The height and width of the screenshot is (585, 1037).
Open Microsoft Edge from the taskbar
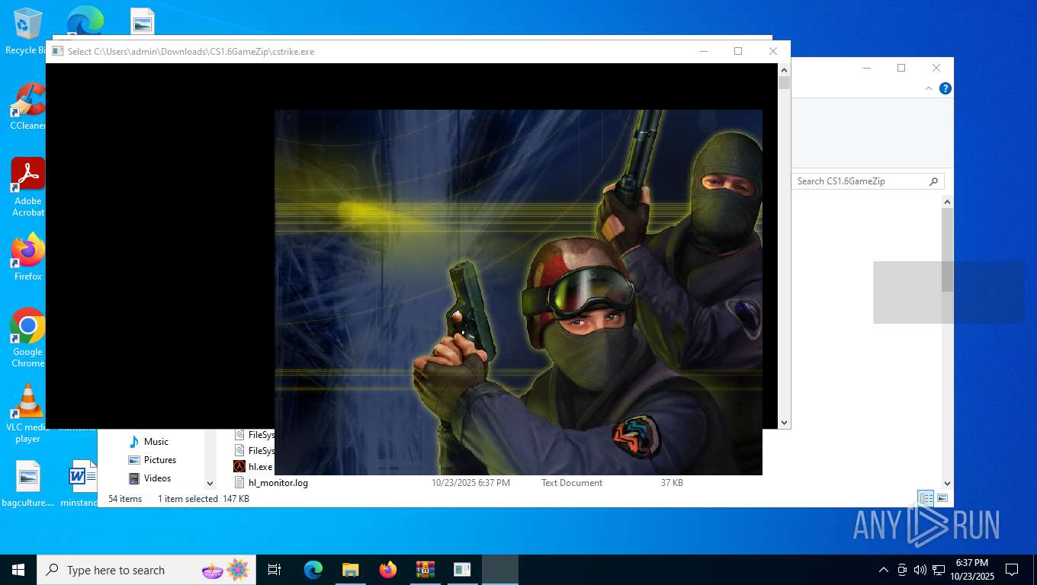pos(313,570)
